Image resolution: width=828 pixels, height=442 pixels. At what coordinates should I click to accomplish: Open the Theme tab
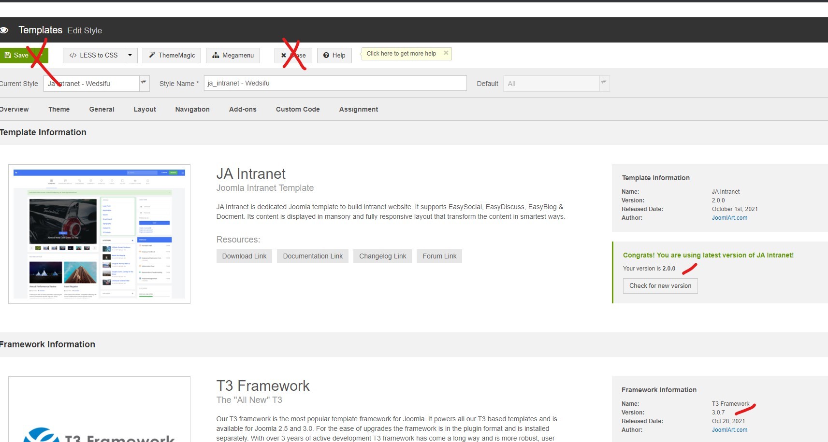point(59,109)
